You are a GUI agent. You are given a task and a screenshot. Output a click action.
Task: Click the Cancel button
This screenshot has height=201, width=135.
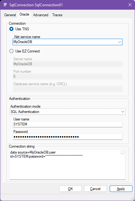95,189
